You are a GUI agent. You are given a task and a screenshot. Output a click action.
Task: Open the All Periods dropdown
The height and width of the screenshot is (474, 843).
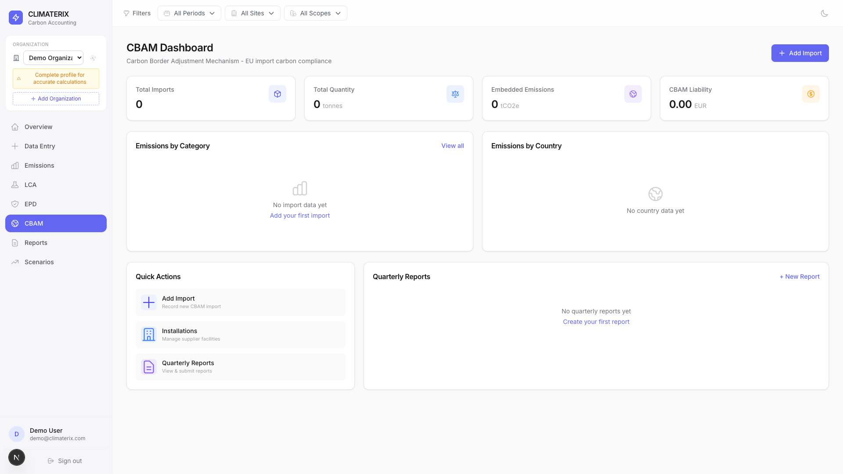(189, 13)
